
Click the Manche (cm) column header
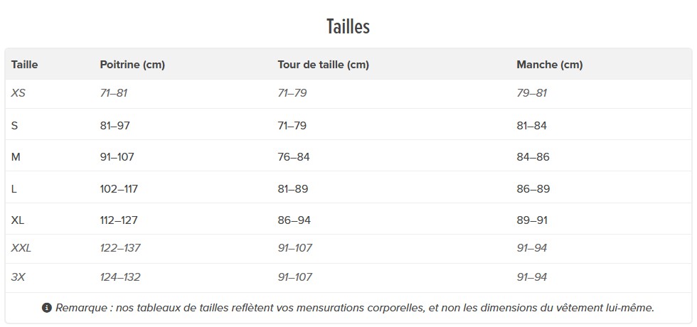pos(549,65)
